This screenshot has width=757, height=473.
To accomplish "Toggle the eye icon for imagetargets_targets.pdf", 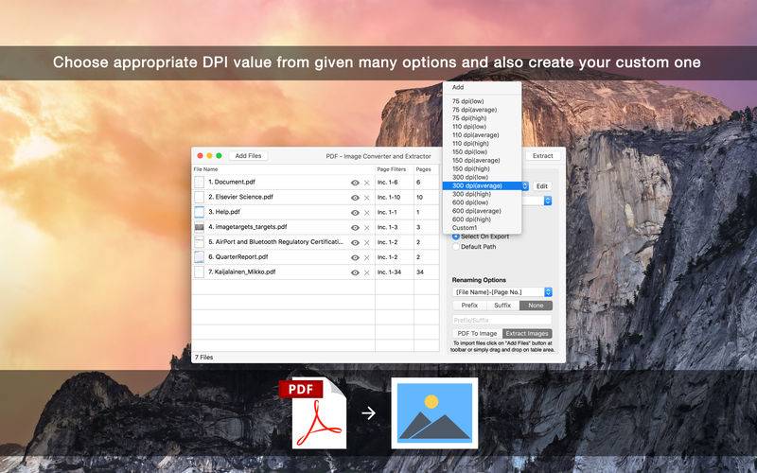I will (x=355, y=227).
